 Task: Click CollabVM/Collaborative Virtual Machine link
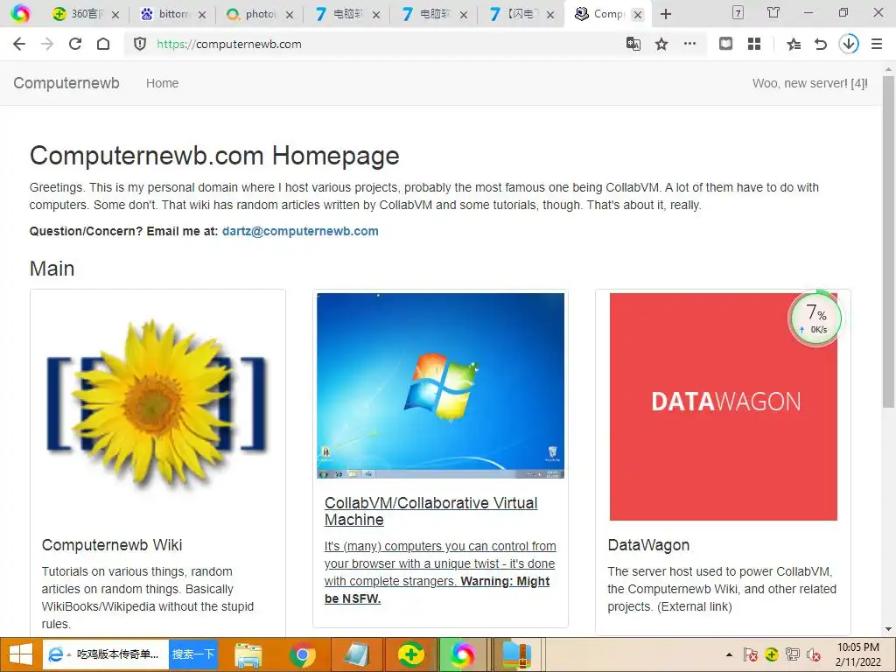(x=430, y=511)
